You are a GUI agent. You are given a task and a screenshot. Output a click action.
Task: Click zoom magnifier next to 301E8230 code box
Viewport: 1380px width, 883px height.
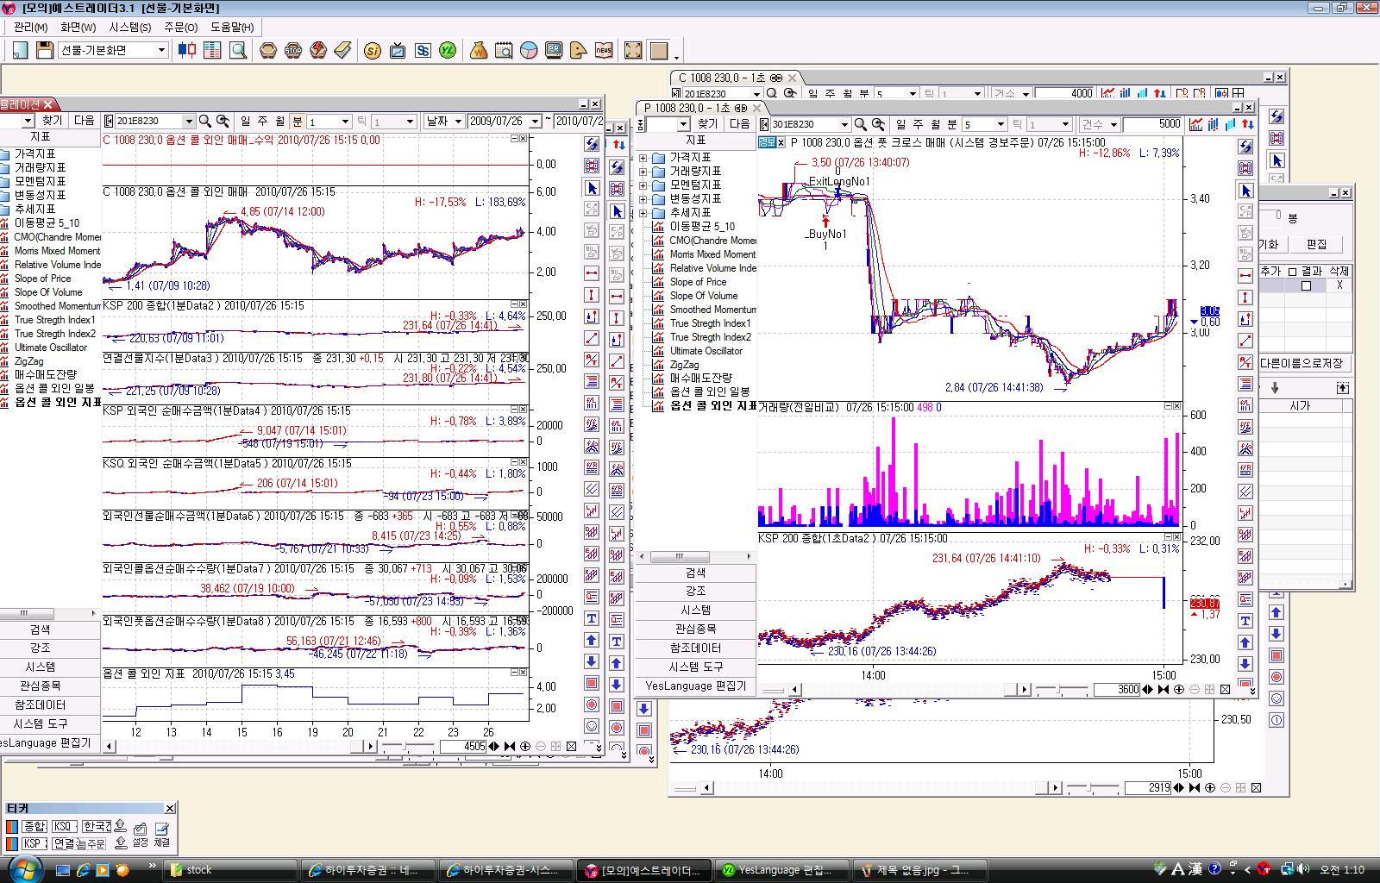click(x=861, y=124)
